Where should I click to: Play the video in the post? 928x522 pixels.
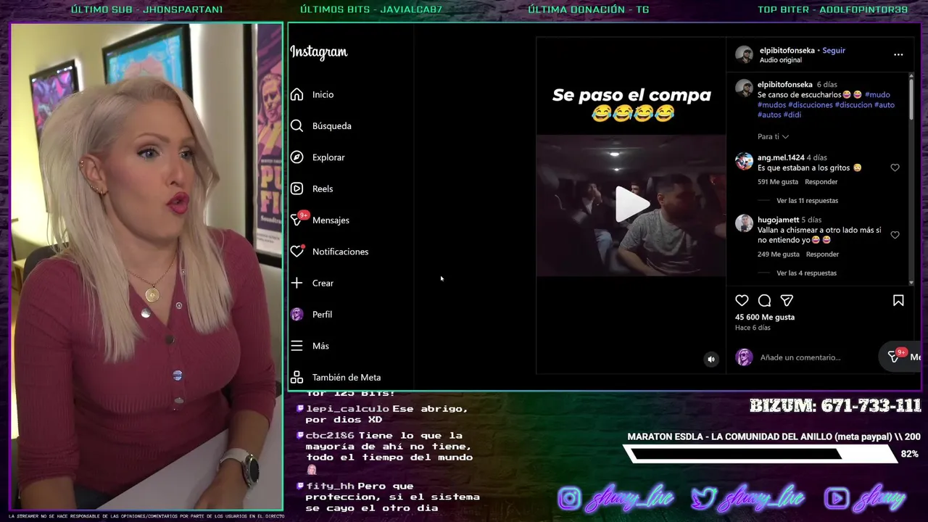coord(631,204)
